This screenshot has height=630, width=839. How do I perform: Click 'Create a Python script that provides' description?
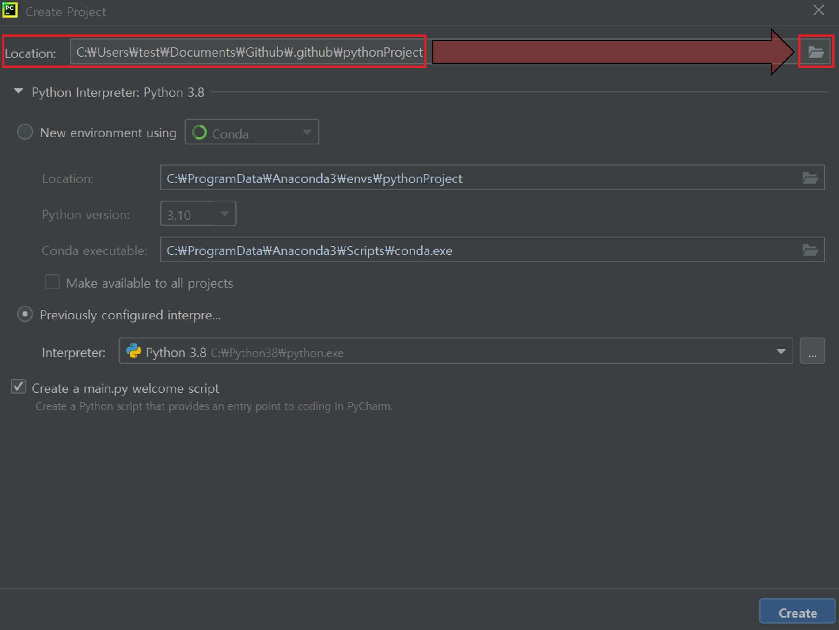pyautogui.click(x=214, y=406)
